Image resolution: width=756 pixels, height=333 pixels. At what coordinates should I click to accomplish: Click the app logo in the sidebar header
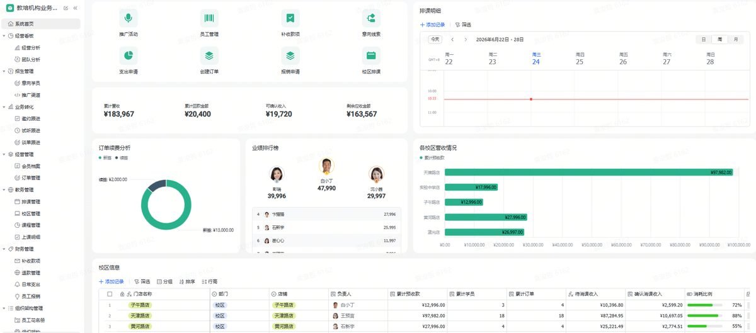pos(10,8)
